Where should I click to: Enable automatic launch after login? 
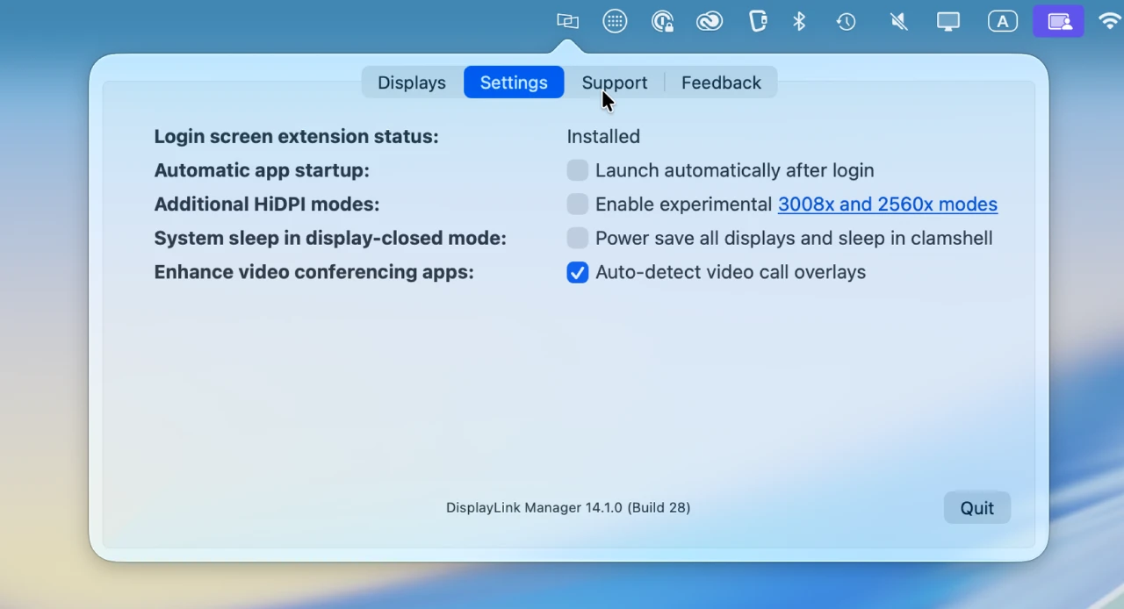click(x=577, y=170)
